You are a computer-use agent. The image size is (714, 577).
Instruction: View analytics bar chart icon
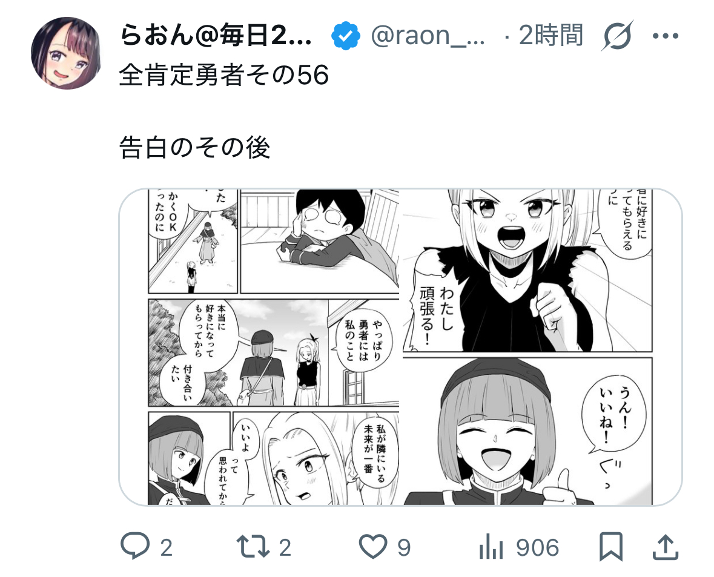(x=491, y=546)
